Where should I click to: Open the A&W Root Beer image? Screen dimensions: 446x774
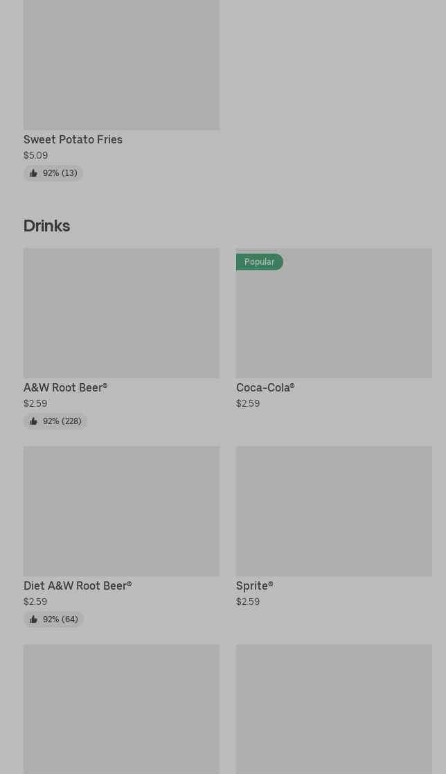(121, 313)
